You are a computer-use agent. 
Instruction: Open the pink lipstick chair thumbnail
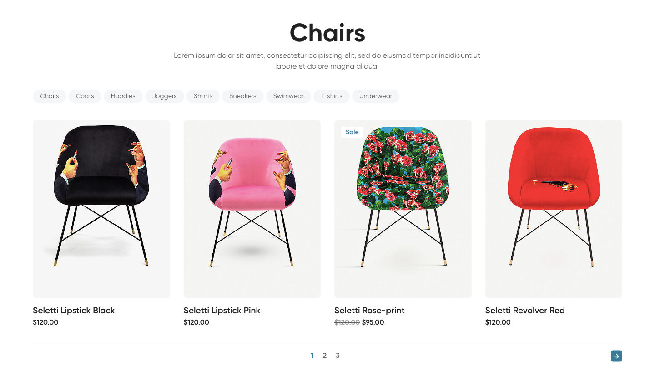coord(252,209)
